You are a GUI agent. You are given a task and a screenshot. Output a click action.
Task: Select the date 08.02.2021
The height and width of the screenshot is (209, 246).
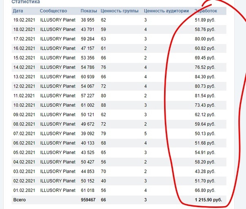(24, 124)
